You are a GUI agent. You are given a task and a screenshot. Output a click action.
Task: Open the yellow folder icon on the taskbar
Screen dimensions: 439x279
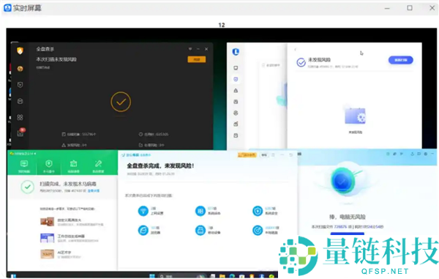pos(222,276)
